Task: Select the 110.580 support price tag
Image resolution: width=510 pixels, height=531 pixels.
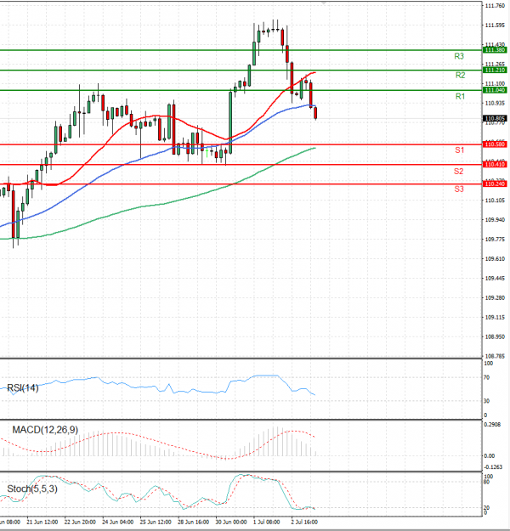Action: point(495,144)
